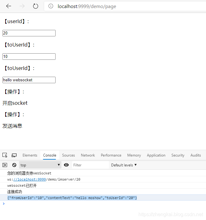The width and height of the screenshot is (206, 220).
Task: Select the fromUserId JSON console message
Action: click(x=72, y=198)
